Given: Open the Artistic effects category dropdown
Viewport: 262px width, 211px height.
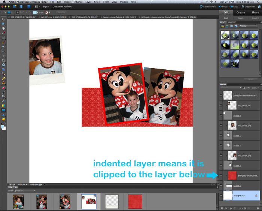Looking at the screenshot, I should 248,26.
